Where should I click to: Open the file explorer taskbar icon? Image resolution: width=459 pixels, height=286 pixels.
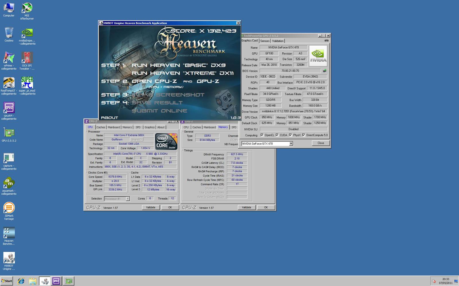pos(33,281)
